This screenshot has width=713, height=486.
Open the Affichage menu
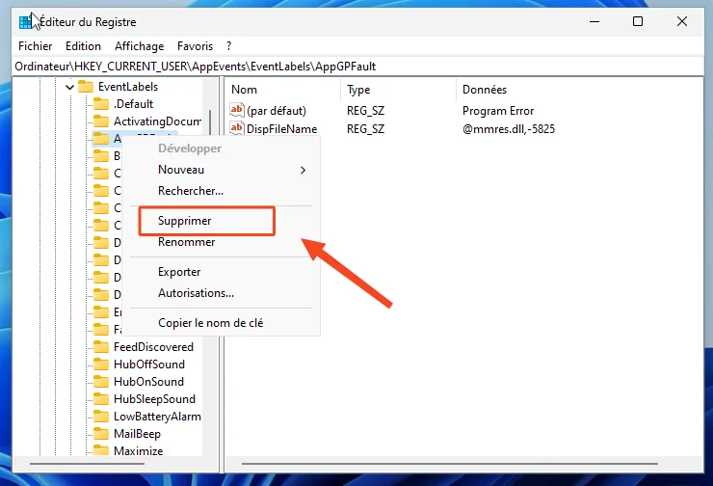[139, 46]
